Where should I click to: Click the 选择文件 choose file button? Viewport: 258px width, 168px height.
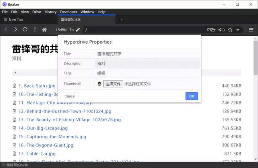pos(113,84)
